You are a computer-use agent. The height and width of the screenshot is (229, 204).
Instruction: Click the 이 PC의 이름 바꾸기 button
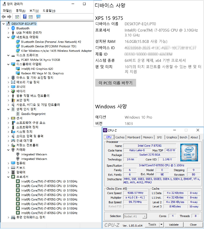(x=115, y=83)
